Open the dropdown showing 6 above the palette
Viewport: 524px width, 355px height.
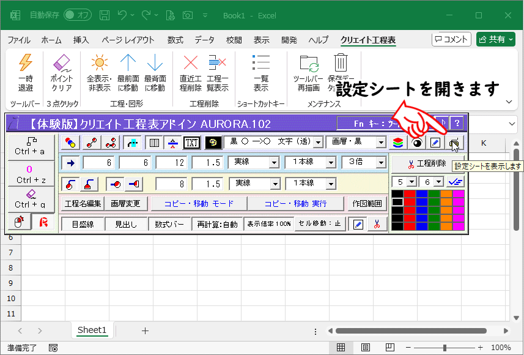pos(439,182)
